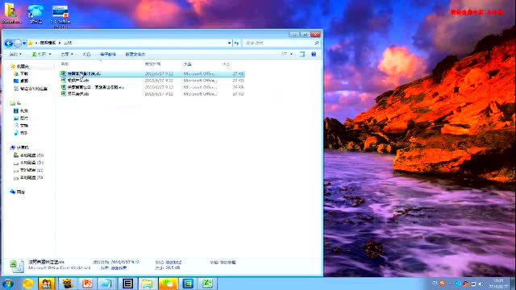Expand the dropdown arrow next to Open button
The image size is (516, 290).
coord(50,54)
